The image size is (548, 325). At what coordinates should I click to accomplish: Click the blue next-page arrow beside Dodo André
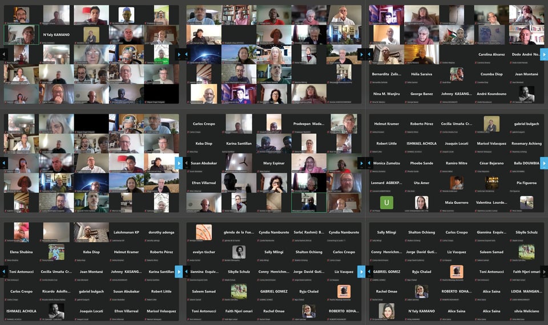[543, 55]
